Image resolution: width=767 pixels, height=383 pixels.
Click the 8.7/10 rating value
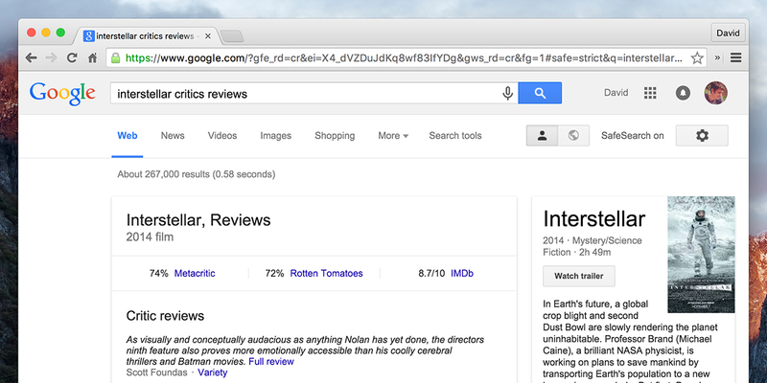point(431,273)
